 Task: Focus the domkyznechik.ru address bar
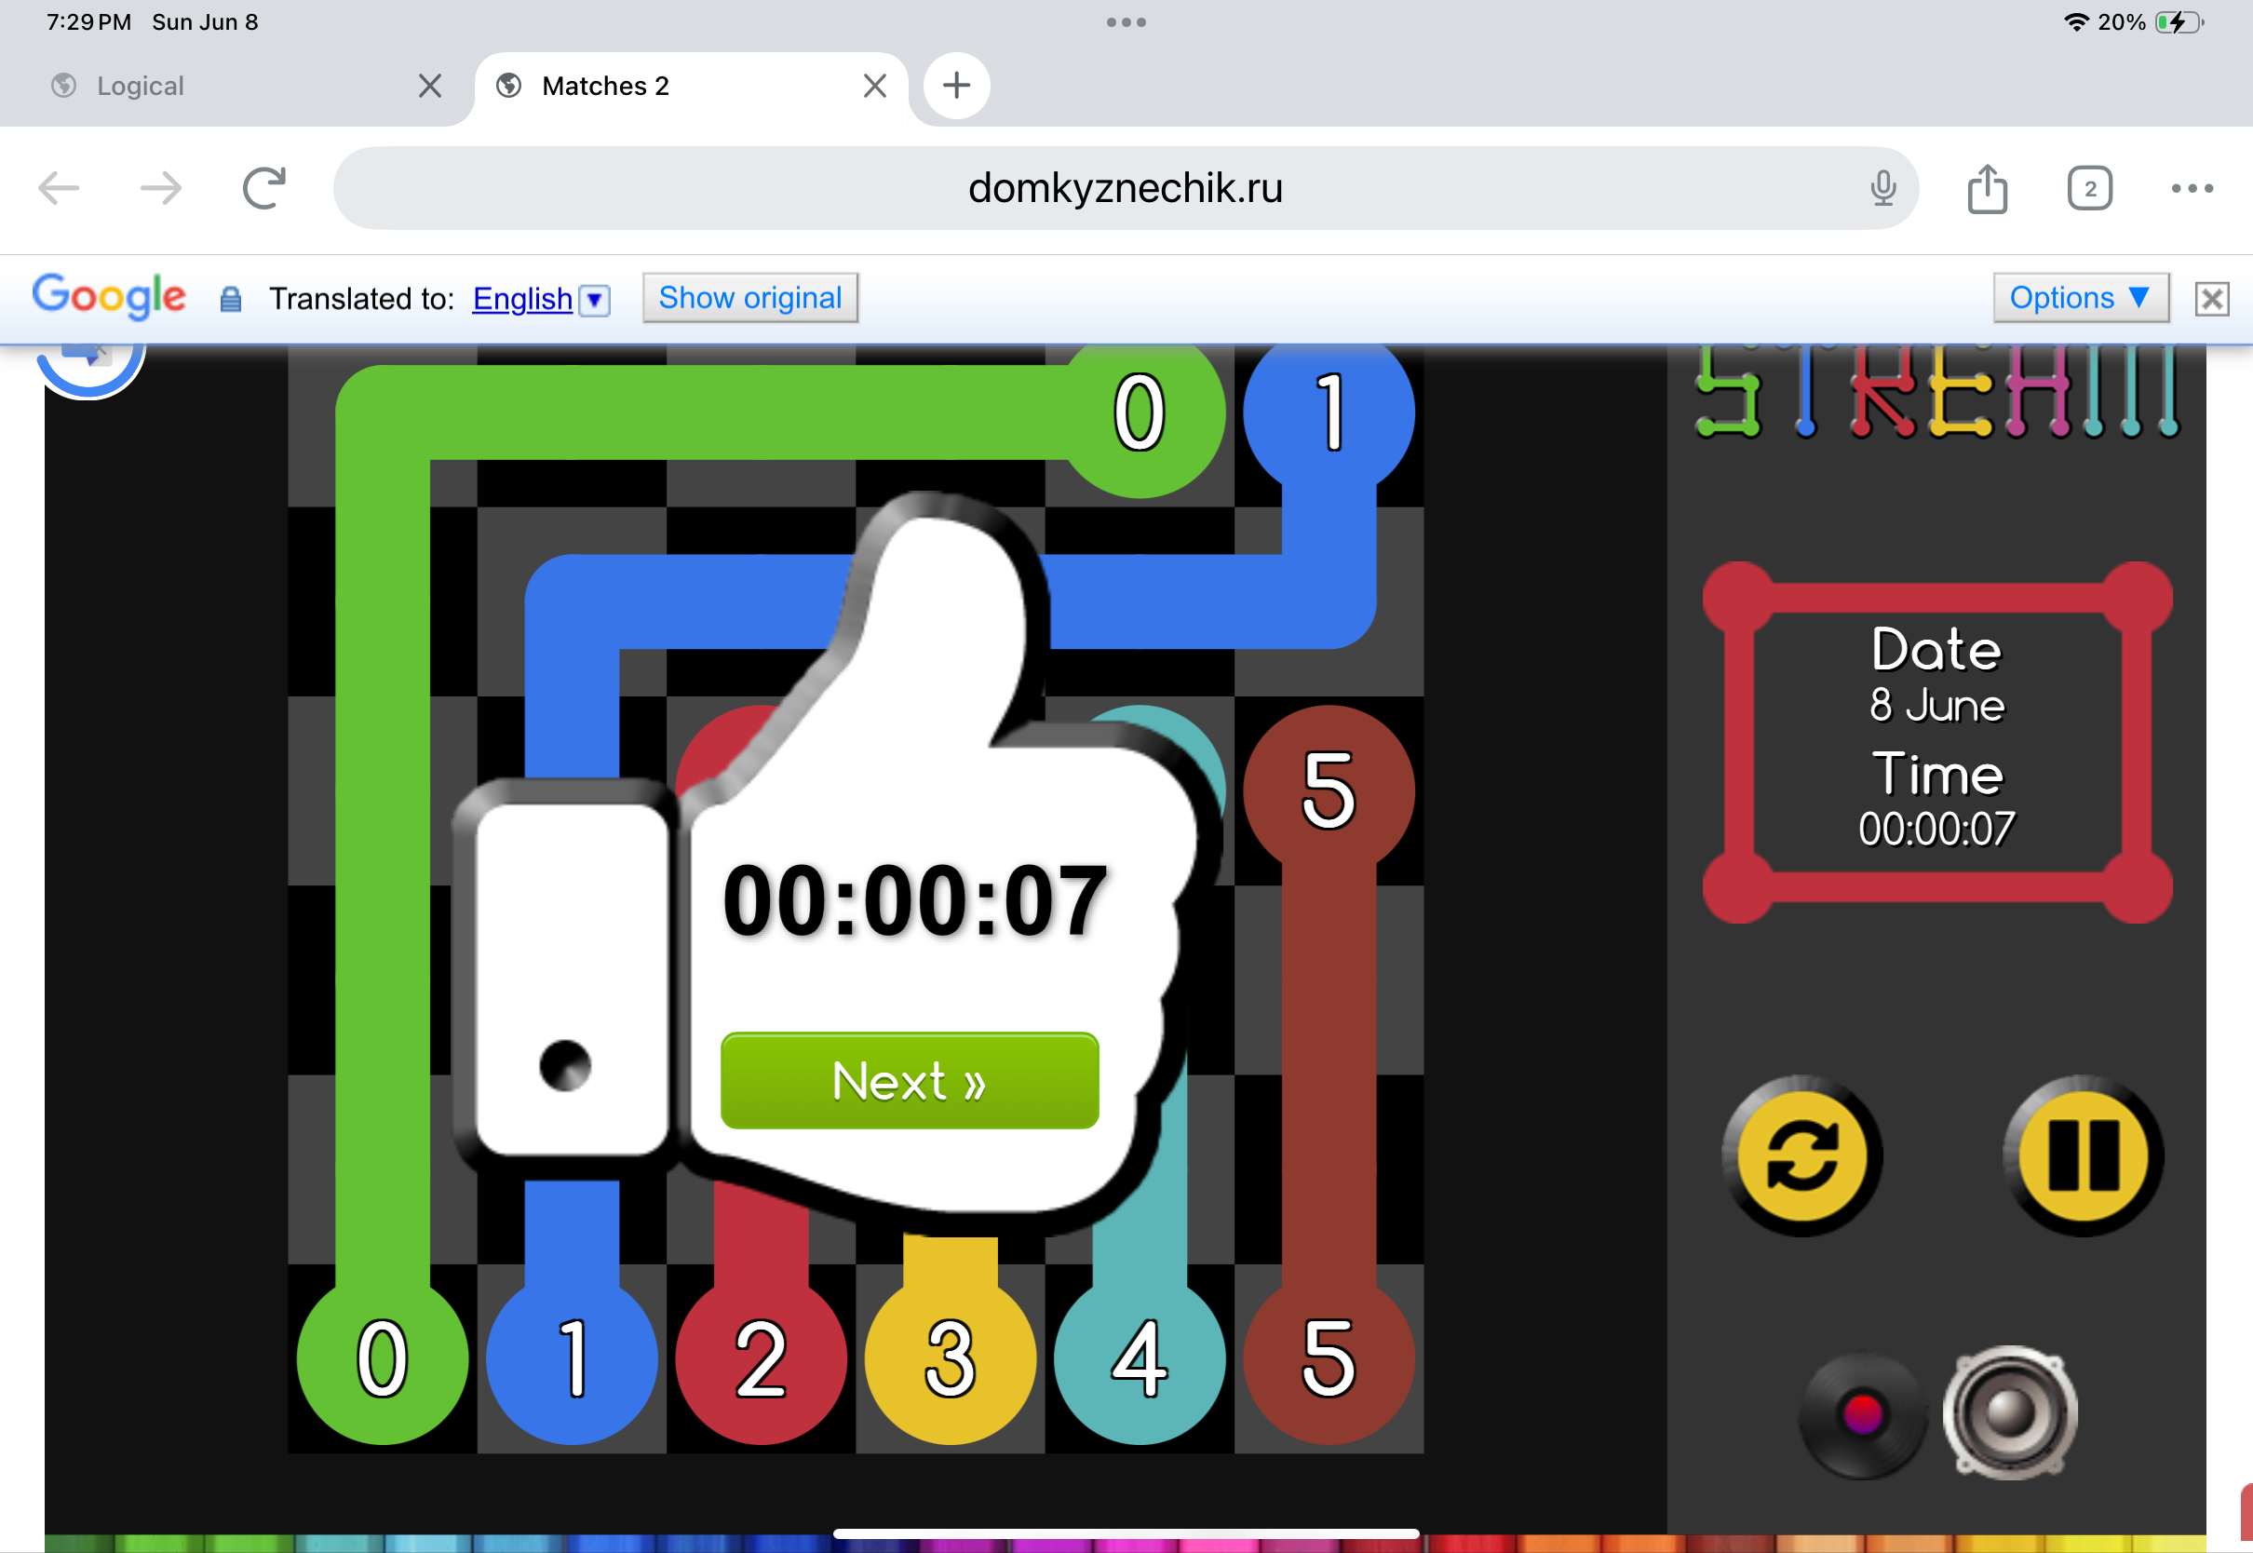pos(1126,188)
